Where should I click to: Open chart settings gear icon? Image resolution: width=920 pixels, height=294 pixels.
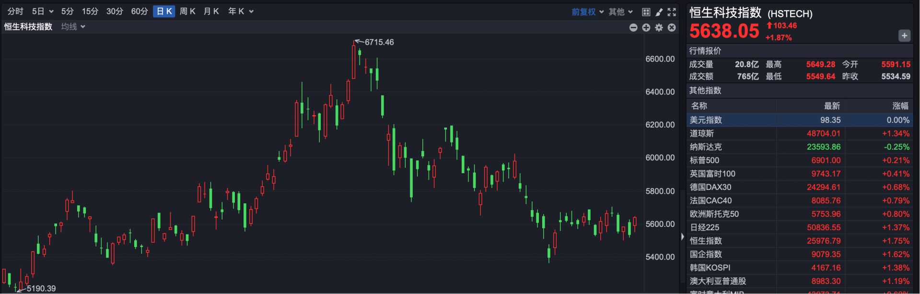[659, 28]
